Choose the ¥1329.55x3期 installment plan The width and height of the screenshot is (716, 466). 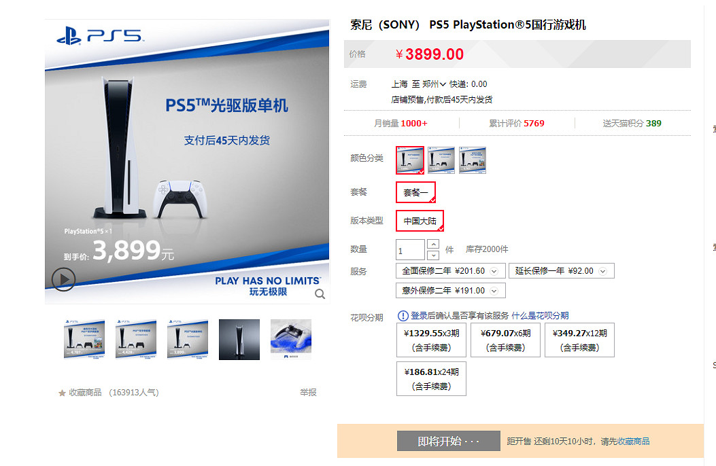[432, 340]
